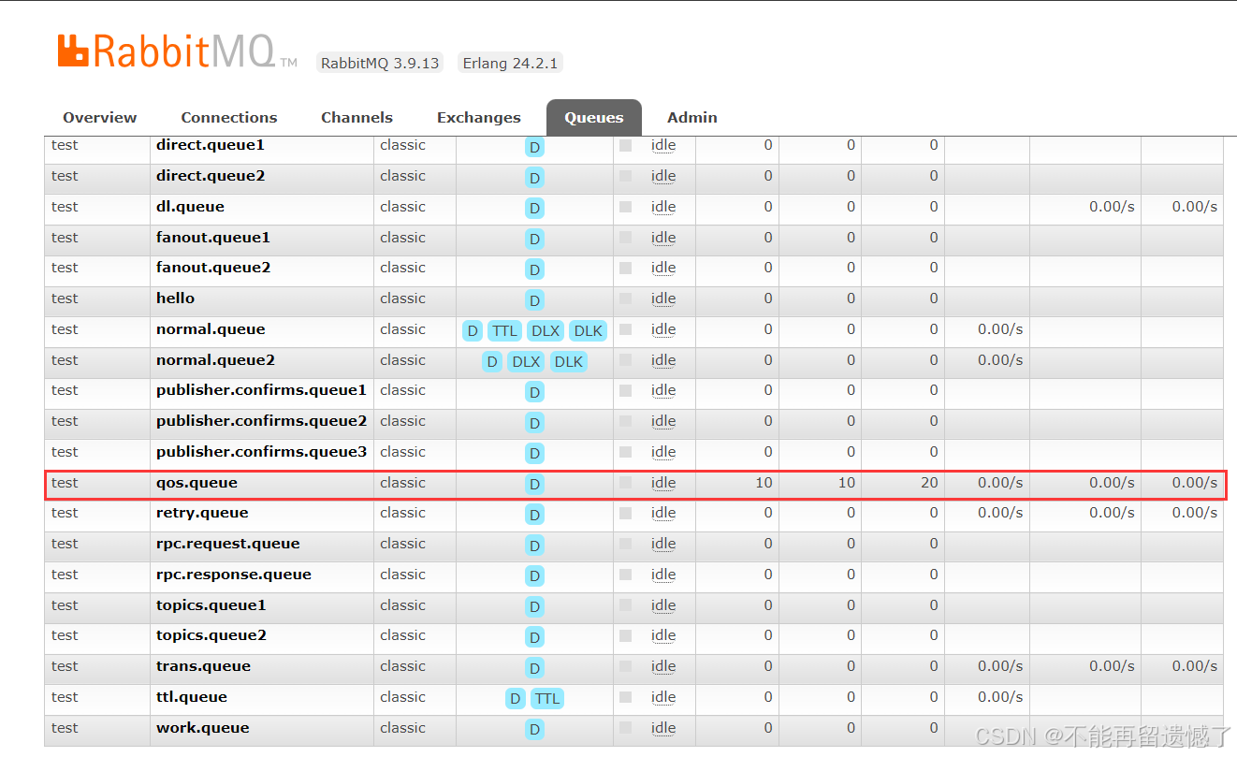Open the rpc.request.queue link
1237x757 pixels.
227,544
